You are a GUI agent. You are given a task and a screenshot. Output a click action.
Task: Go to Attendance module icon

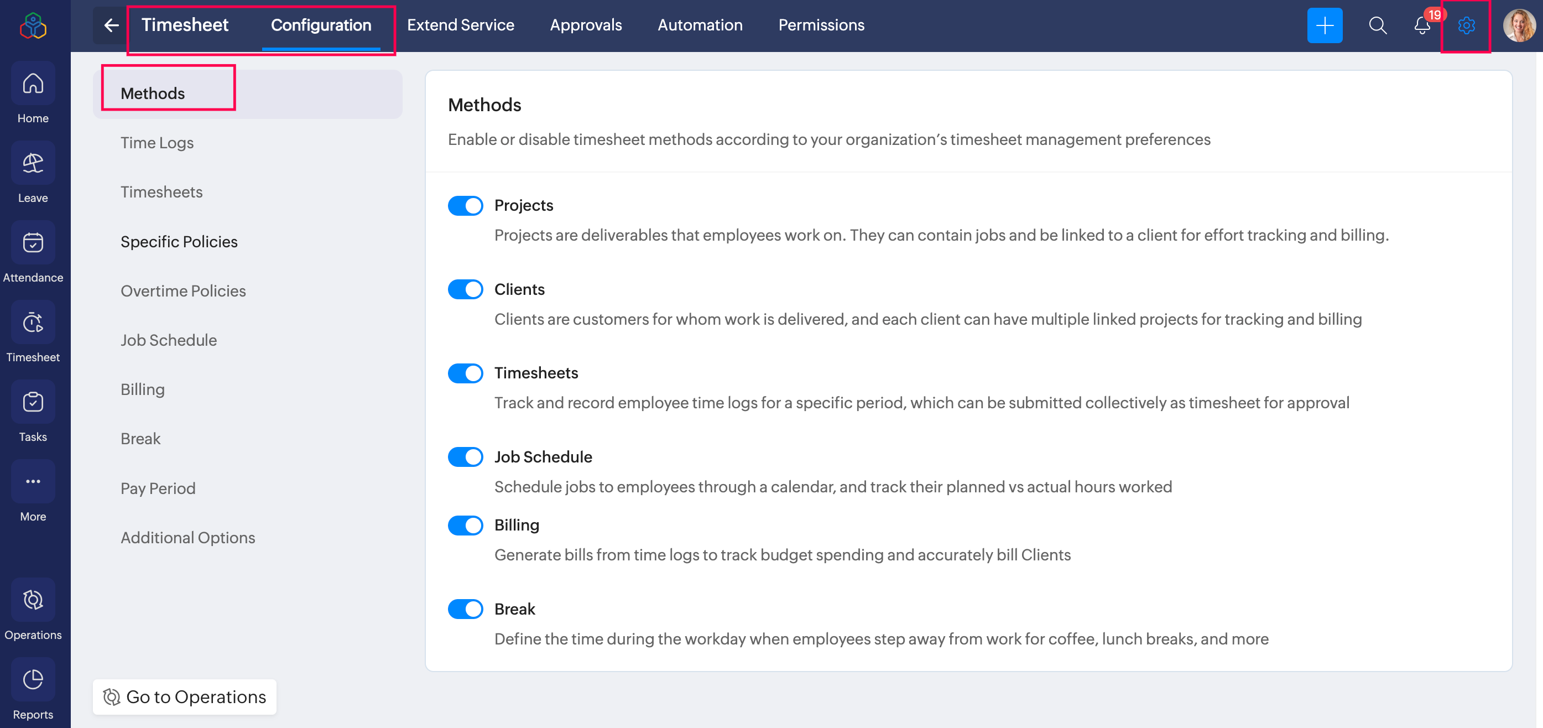tap(33, 243)
